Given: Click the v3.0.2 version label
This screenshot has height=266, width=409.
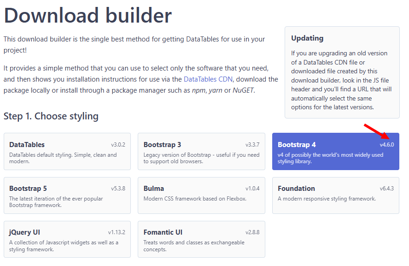Looking at the screenshot, I should [x=118, y=145].
